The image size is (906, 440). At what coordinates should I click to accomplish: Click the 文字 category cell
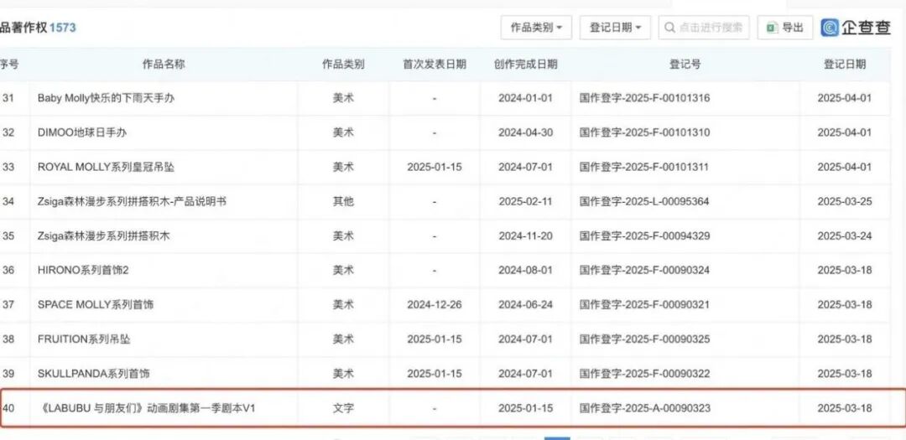[x=343, y=408]
